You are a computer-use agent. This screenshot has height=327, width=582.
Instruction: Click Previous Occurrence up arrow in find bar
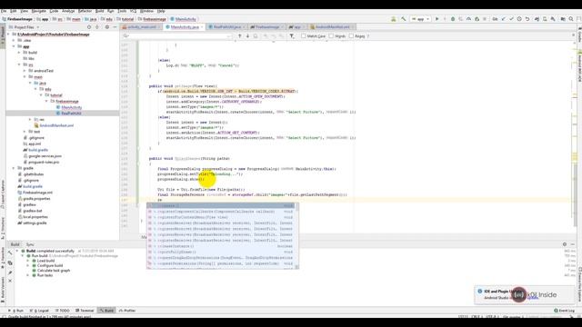click(x=240, y=36)
